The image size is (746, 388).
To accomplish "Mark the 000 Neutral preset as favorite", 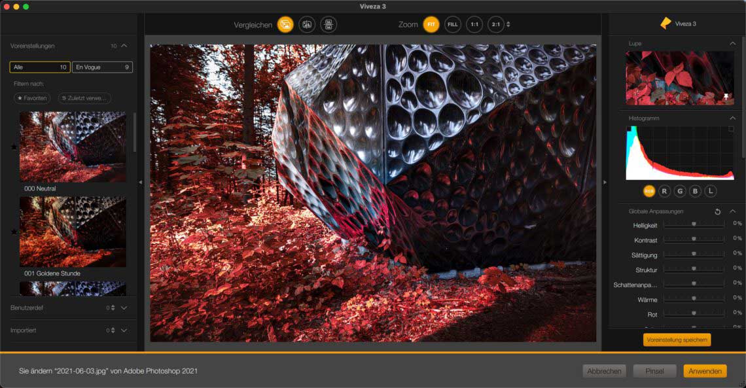I will point(14,147).
